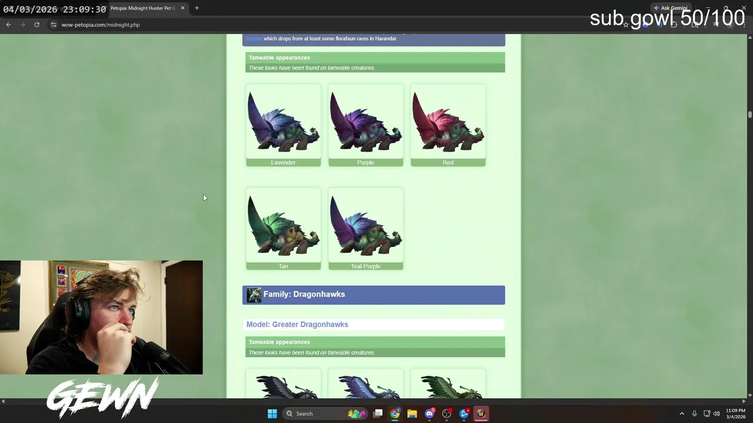Click the scrollbar down arrow

(x=750, y=395)
